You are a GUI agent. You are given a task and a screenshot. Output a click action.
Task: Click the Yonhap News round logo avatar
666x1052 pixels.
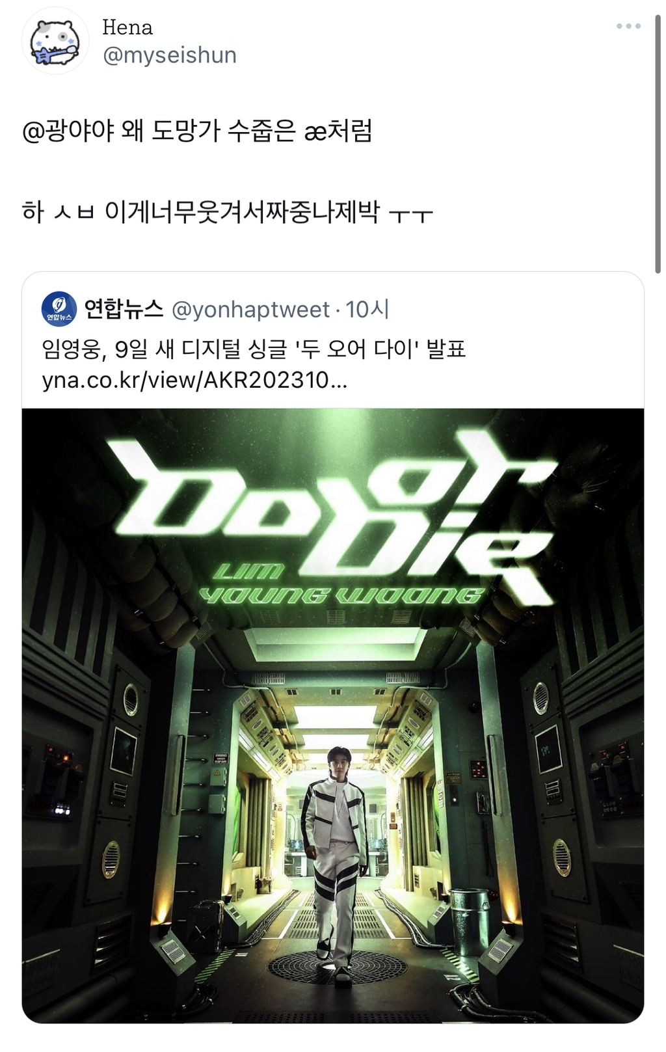pos(59,309)
